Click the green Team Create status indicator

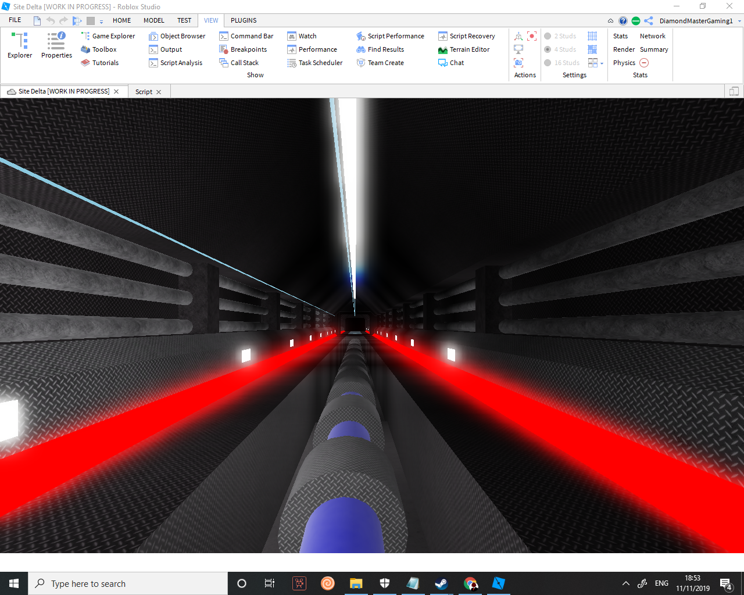[635, 20]
